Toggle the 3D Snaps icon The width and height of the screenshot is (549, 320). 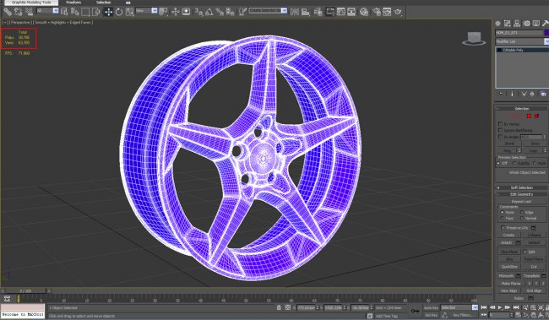198,12
